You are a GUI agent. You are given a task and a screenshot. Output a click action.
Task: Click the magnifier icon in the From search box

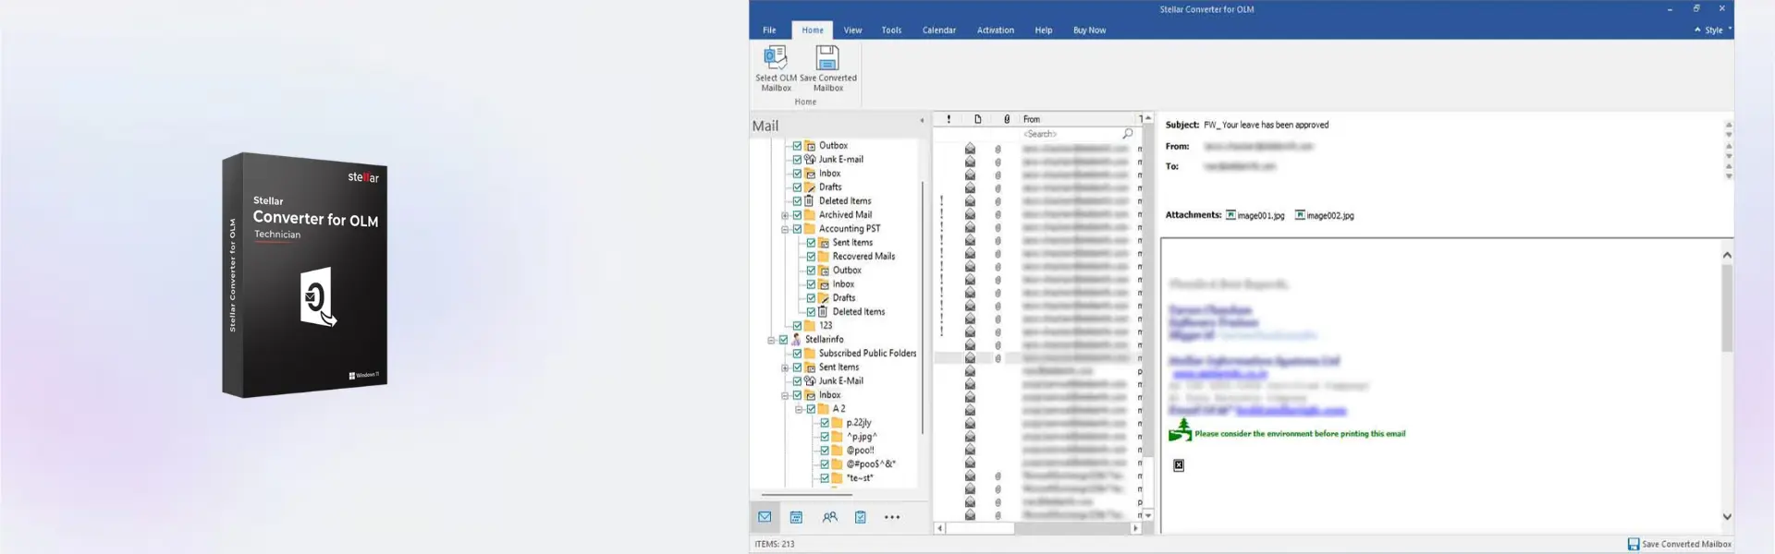[x=1128, y=134]
